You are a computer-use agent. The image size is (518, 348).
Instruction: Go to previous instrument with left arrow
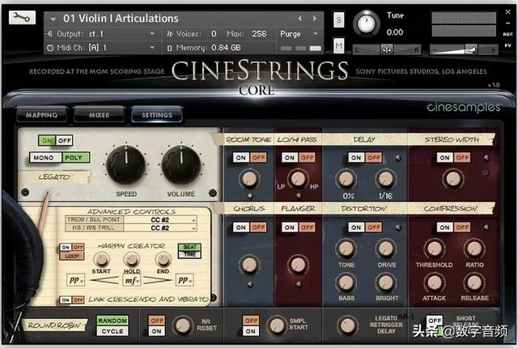(300, 19)
